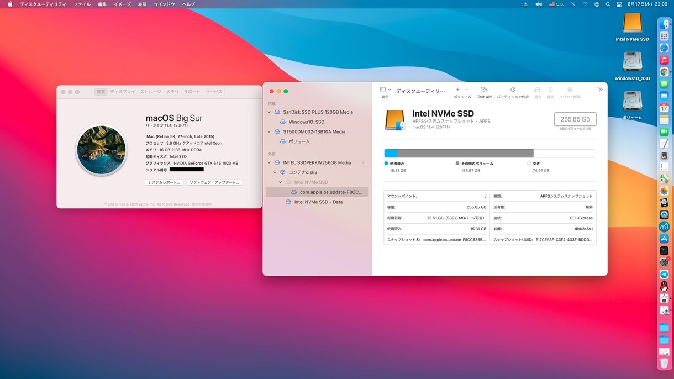Screen dimensions: 674x379
Task: Click the gray その他のボリューム legend swatch
Action: [457, 164]
